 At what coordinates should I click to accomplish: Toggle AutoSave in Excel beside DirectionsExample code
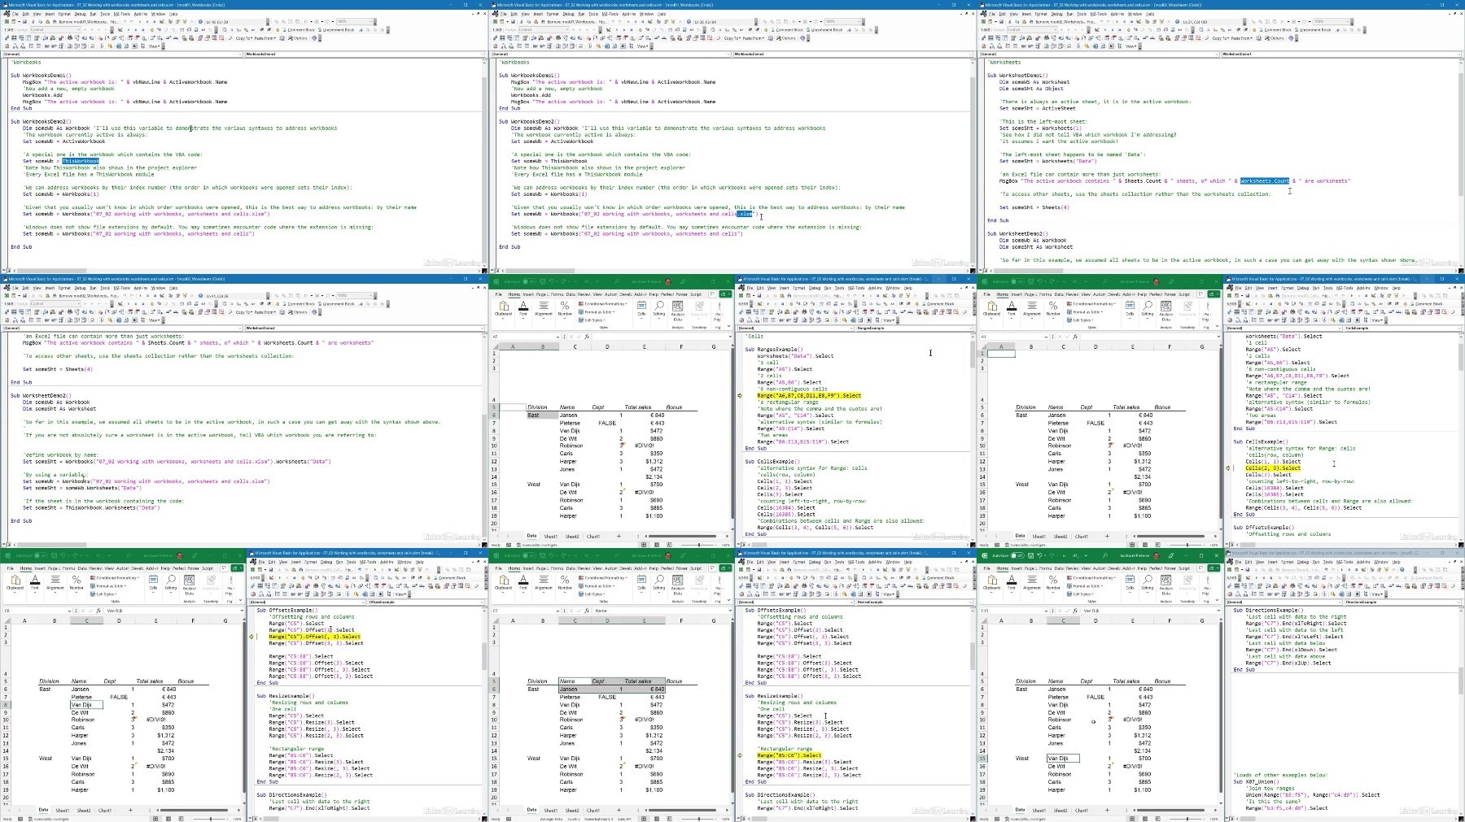[1017, 555]
